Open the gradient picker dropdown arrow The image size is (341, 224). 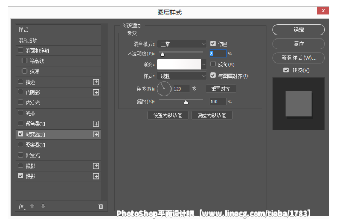(203, 64)
